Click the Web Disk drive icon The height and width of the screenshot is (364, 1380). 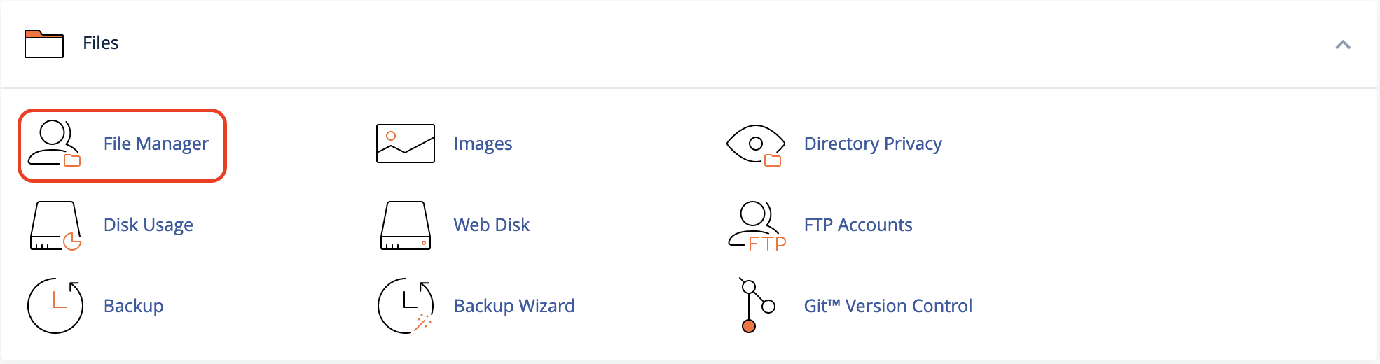(406, 225)
